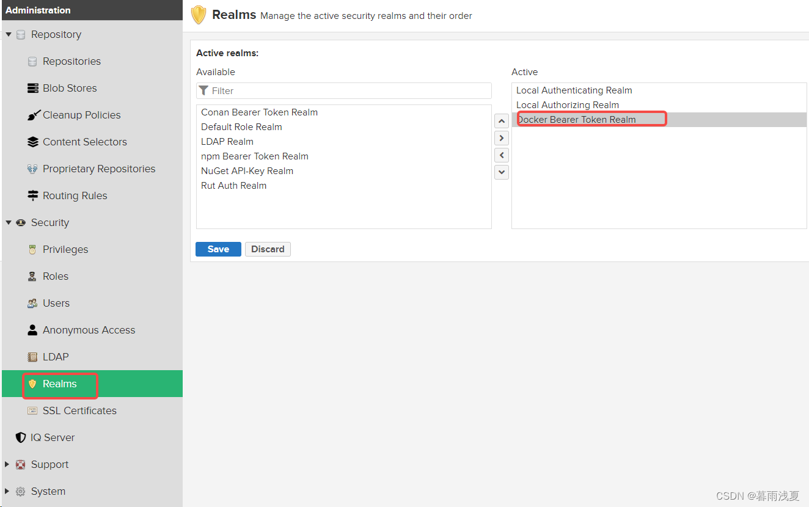809x507 pixels.
Task: Add realm to Active using right arrow
Action: (x=502, y=138)
